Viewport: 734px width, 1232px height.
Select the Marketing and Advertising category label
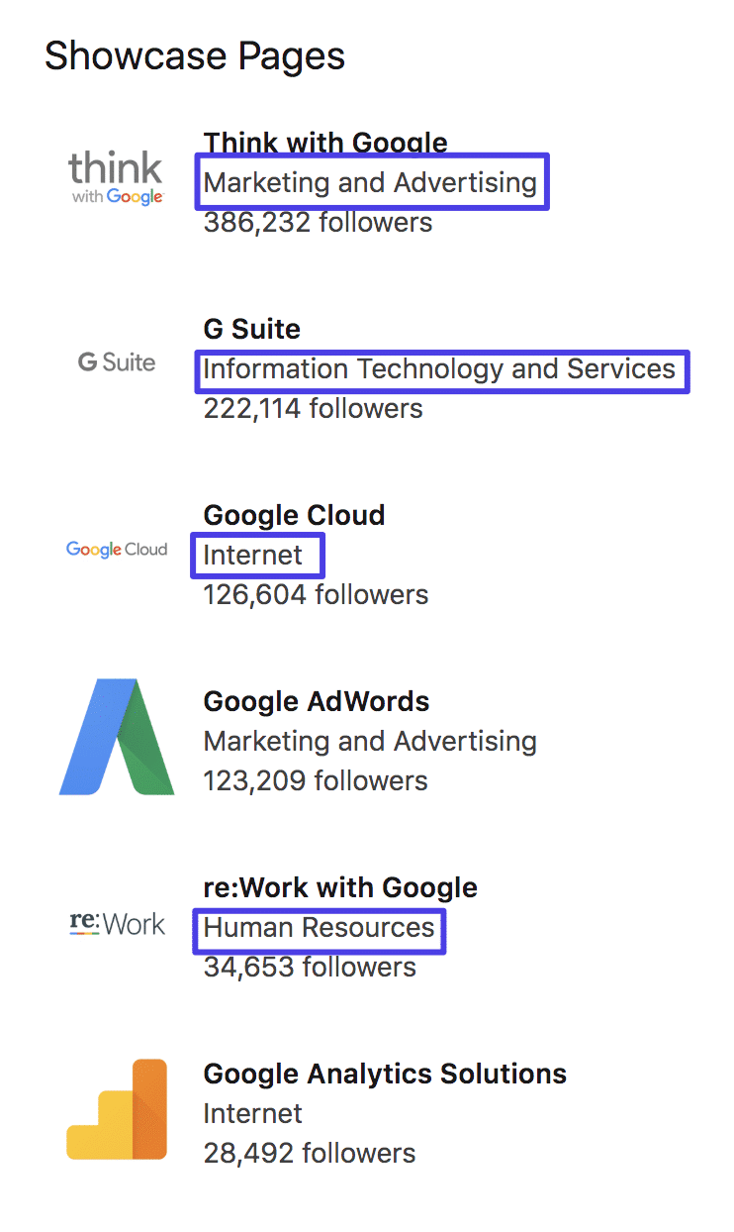pyautogui.click(x=371, y=182)
